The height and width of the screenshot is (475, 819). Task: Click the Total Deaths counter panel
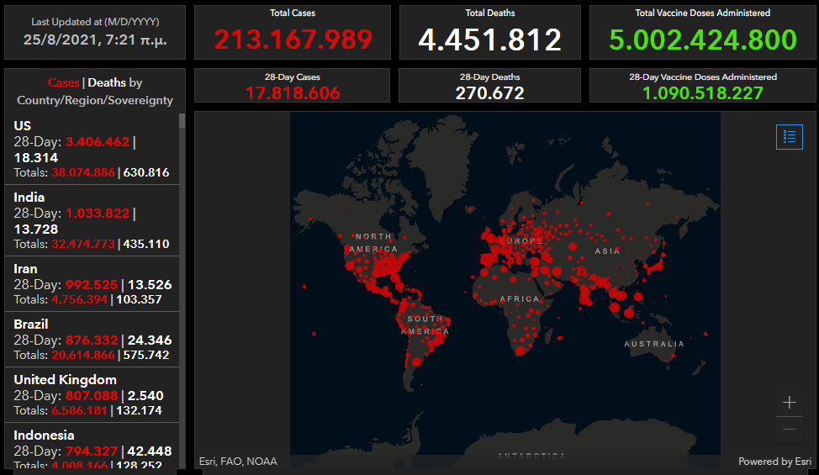(x=489, y=33)
